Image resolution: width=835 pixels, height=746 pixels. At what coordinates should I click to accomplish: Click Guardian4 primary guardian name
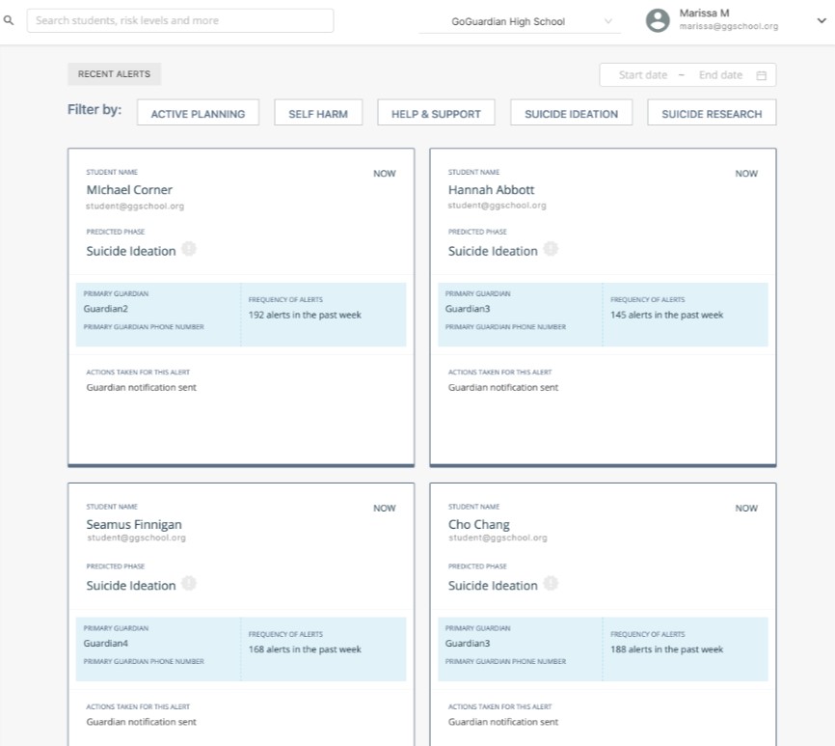(105, 643)
